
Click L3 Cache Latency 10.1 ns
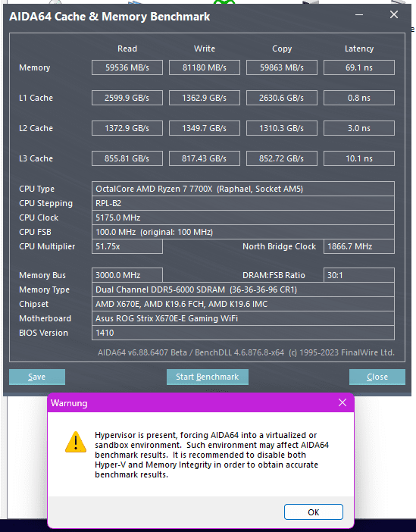point(359,158)
